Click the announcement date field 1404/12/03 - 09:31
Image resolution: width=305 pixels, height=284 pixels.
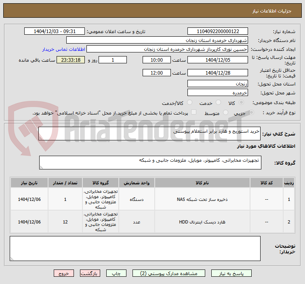(55, 31)
